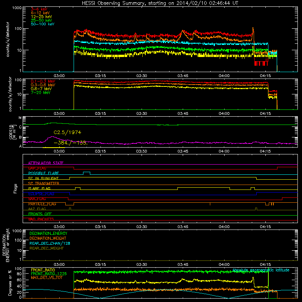302x302 pixels.
Task: Select the FLARE_FLAG label
Action: [39, 188]
